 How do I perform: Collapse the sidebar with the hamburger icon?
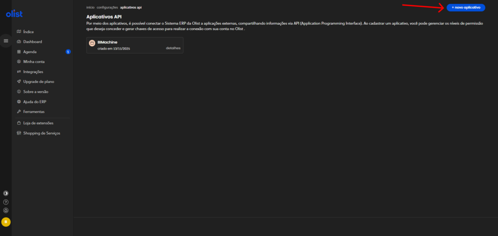pyautogui.click(x=6, y=41)
